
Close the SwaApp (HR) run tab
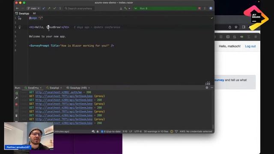tap(89, 88)
